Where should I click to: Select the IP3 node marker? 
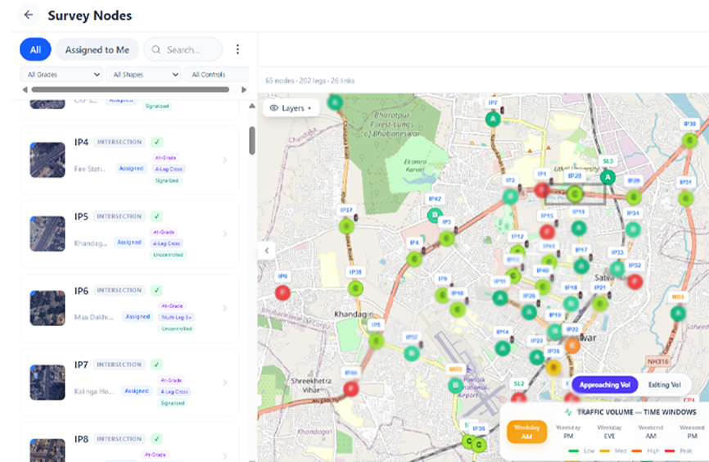pyautogui.click(x=446, y=238)
